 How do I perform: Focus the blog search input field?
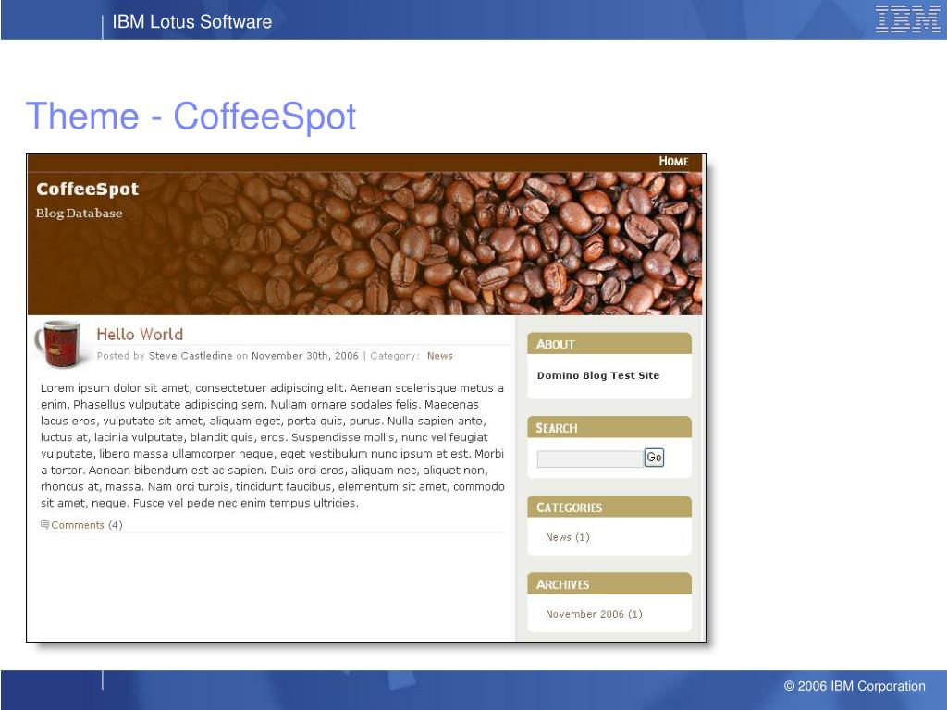click(590, 459)
